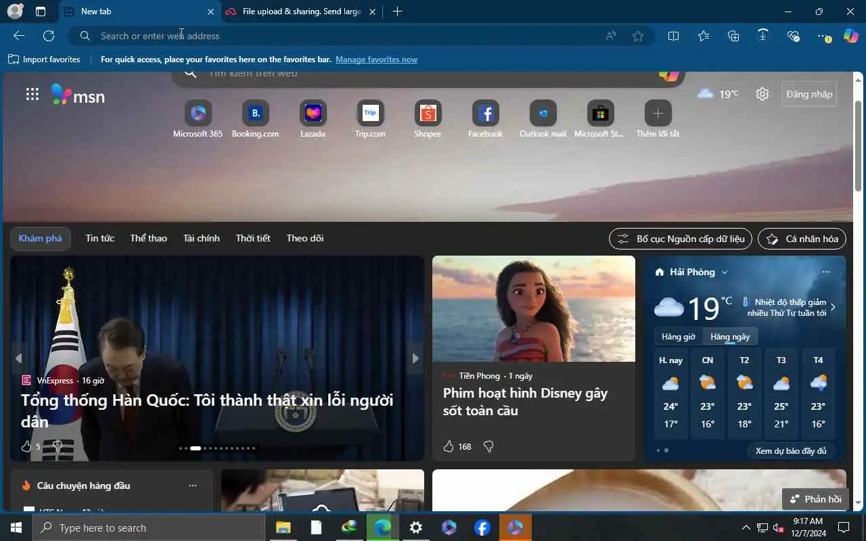This screenshot has width=866, height=541.
Task: Open the Facebook shortcut tile
Action: 486,119
